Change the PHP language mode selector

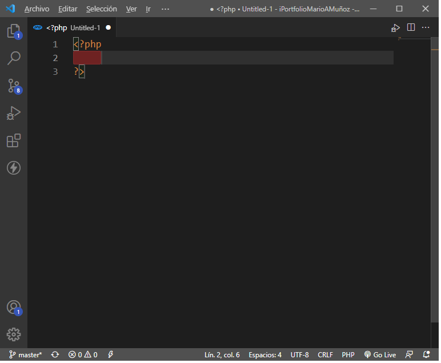(348, 354)
